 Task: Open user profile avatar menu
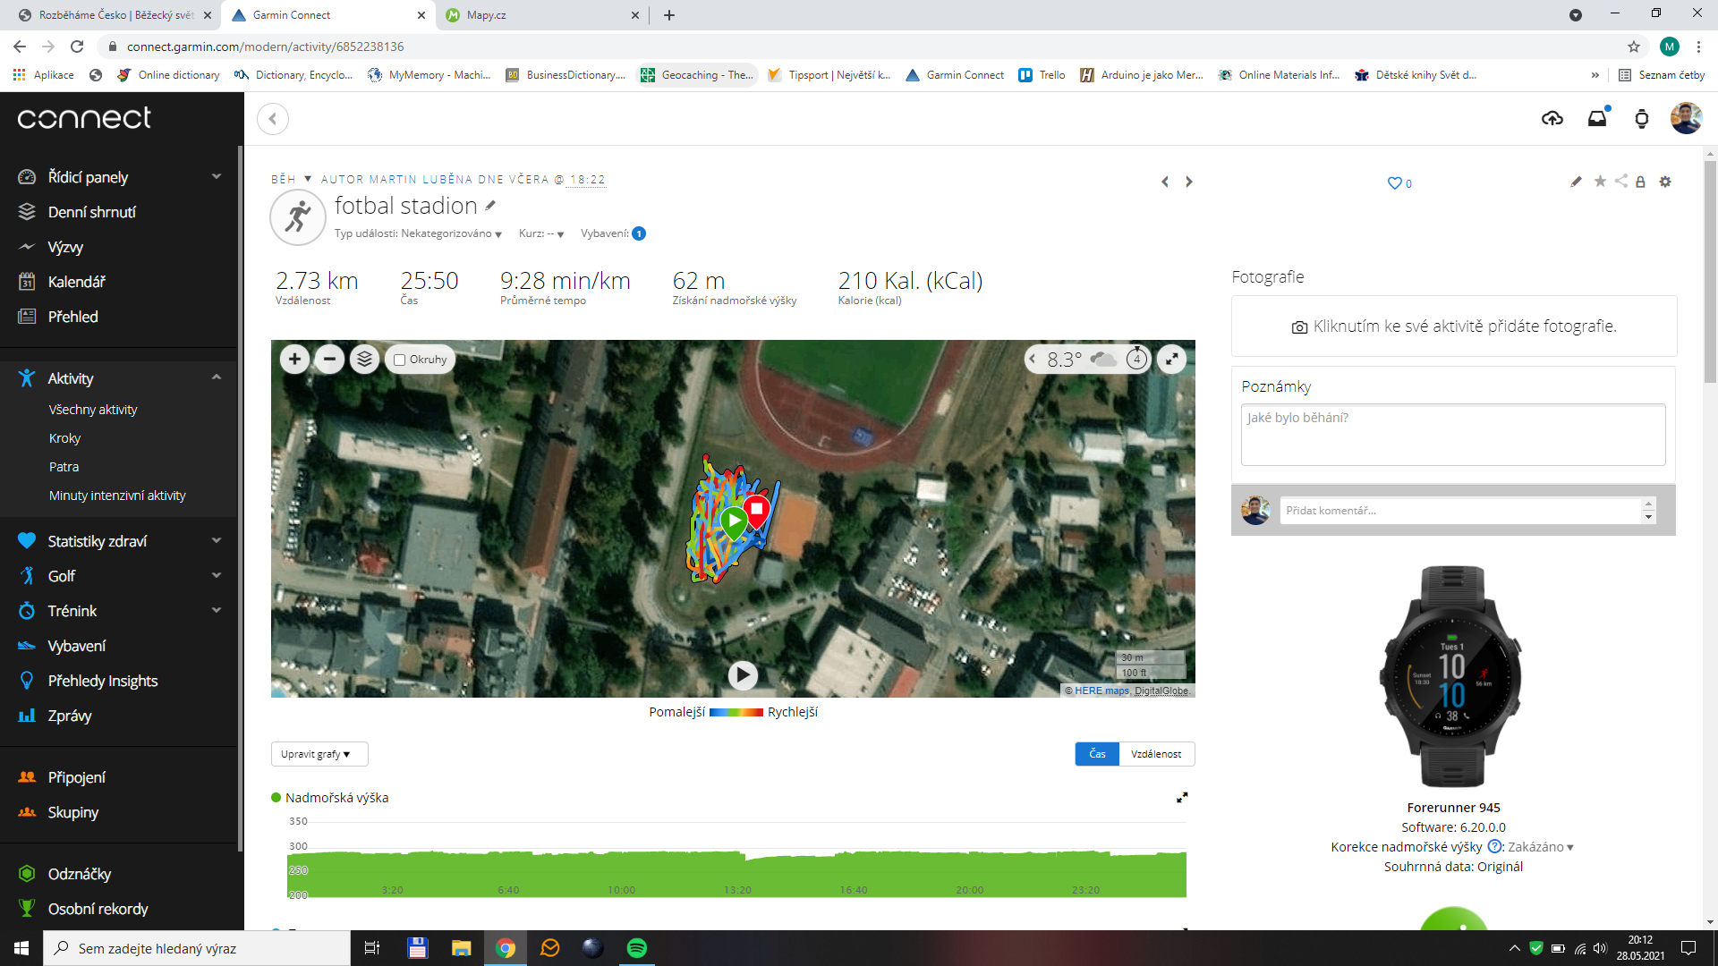[1686, 118]
